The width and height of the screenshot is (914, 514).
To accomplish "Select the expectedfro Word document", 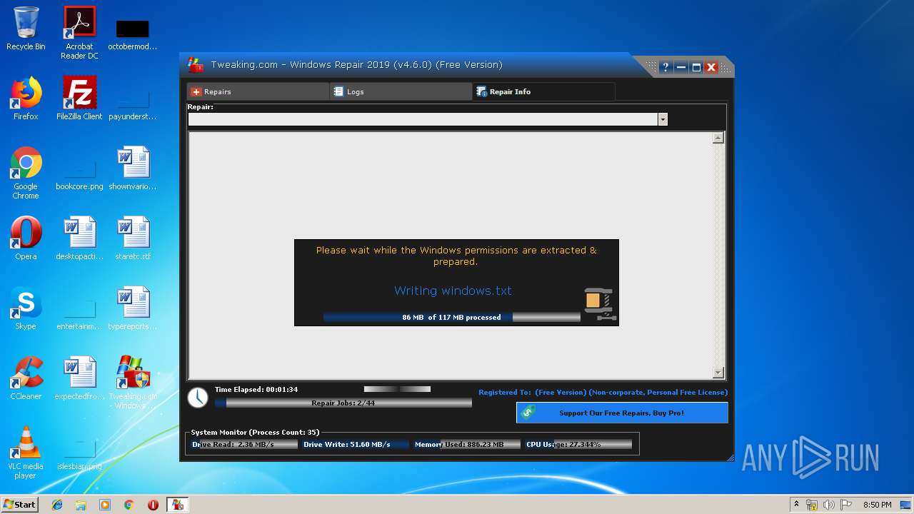I will pyautogui.click(x=79, y=378).
